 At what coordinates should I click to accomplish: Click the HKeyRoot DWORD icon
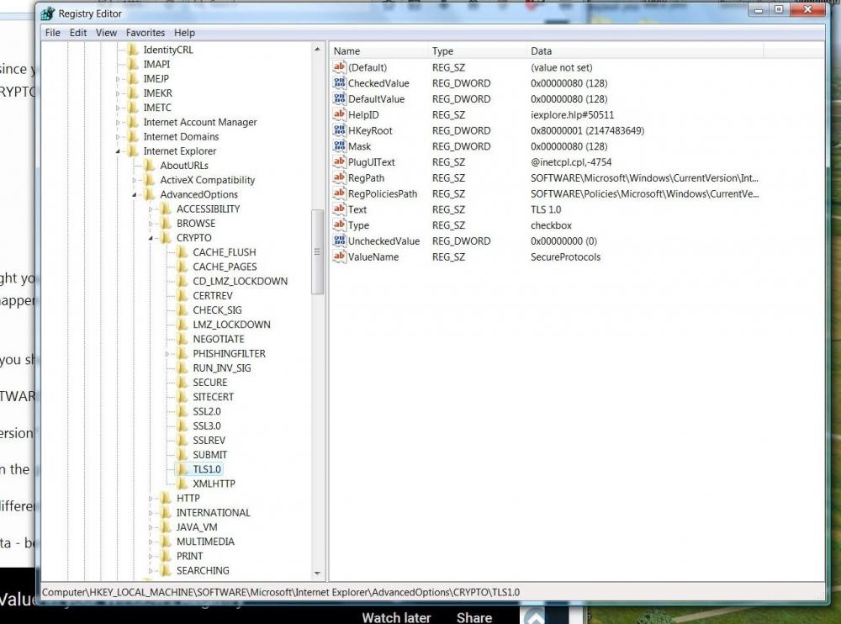(340, 130)
